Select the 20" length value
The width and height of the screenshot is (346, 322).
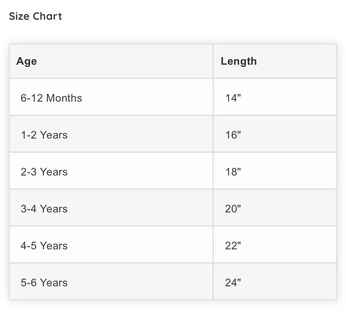tap(233, 209)
